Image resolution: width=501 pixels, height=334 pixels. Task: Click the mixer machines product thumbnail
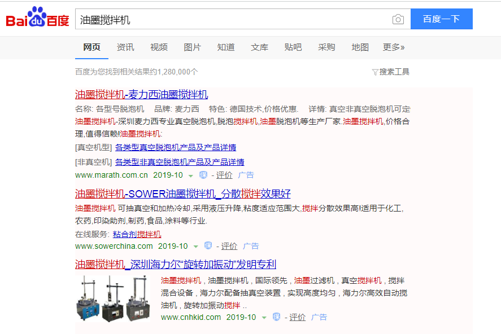[113, 298]
